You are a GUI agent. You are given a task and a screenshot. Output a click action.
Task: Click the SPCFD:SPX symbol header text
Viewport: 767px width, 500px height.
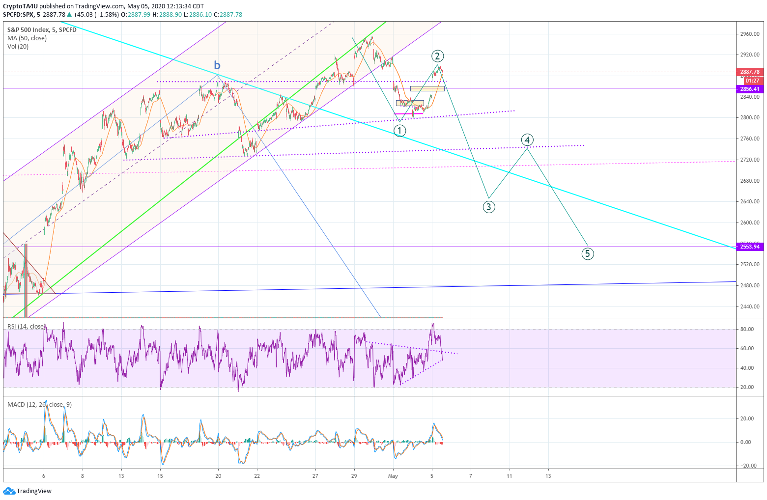pos(19,15)
